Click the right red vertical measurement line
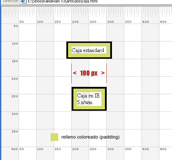This screenshot has height=160, width=172. tap(106, 73)
